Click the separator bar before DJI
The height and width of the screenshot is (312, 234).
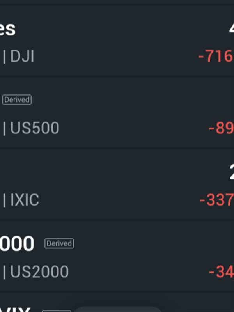coord(5,57)
